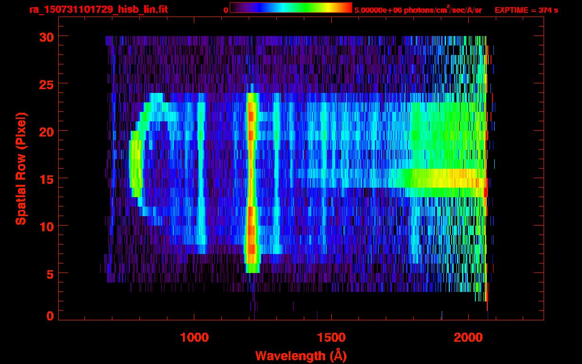Click the 1500 wavelength tick label

(331, 338)
